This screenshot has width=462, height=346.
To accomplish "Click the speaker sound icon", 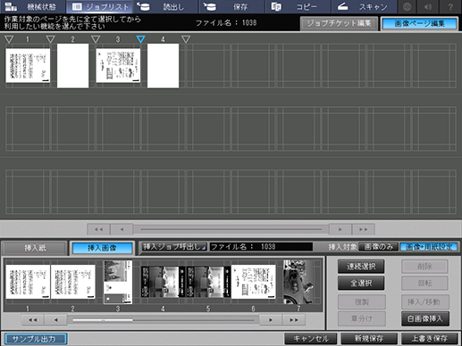I will [428, 6].
